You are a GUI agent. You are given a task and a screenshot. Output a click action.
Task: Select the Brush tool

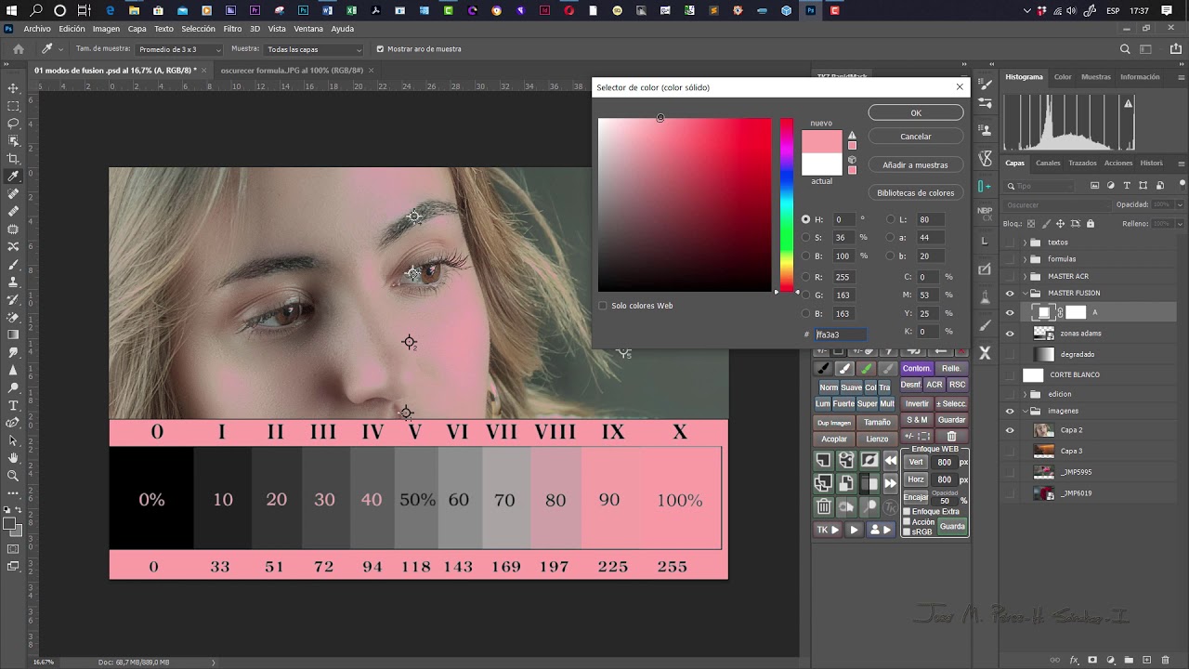pyautogui.click(x=13, y=264)
